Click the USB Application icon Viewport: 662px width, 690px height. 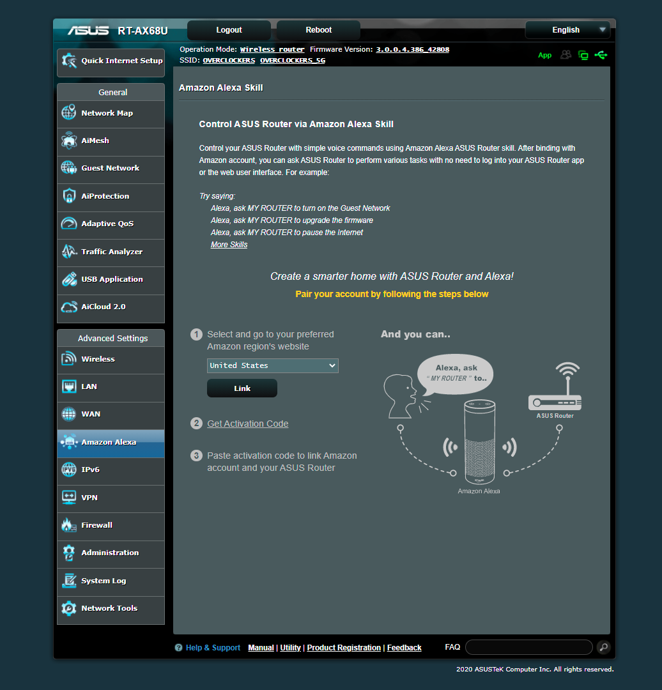[x=69, y=279]
